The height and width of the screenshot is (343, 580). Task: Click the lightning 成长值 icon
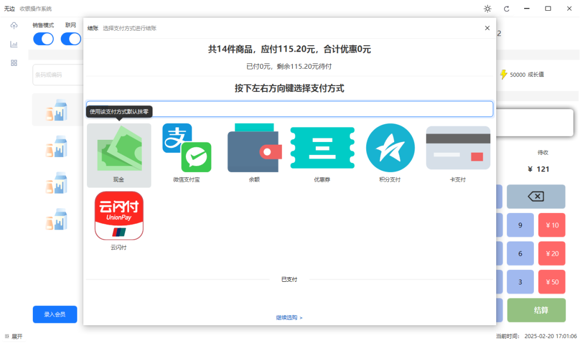click(x=503, y=74)
